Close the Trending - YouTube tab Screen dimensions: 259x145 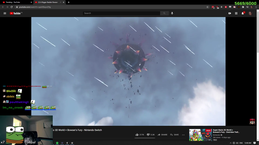[x=31, y=2]
